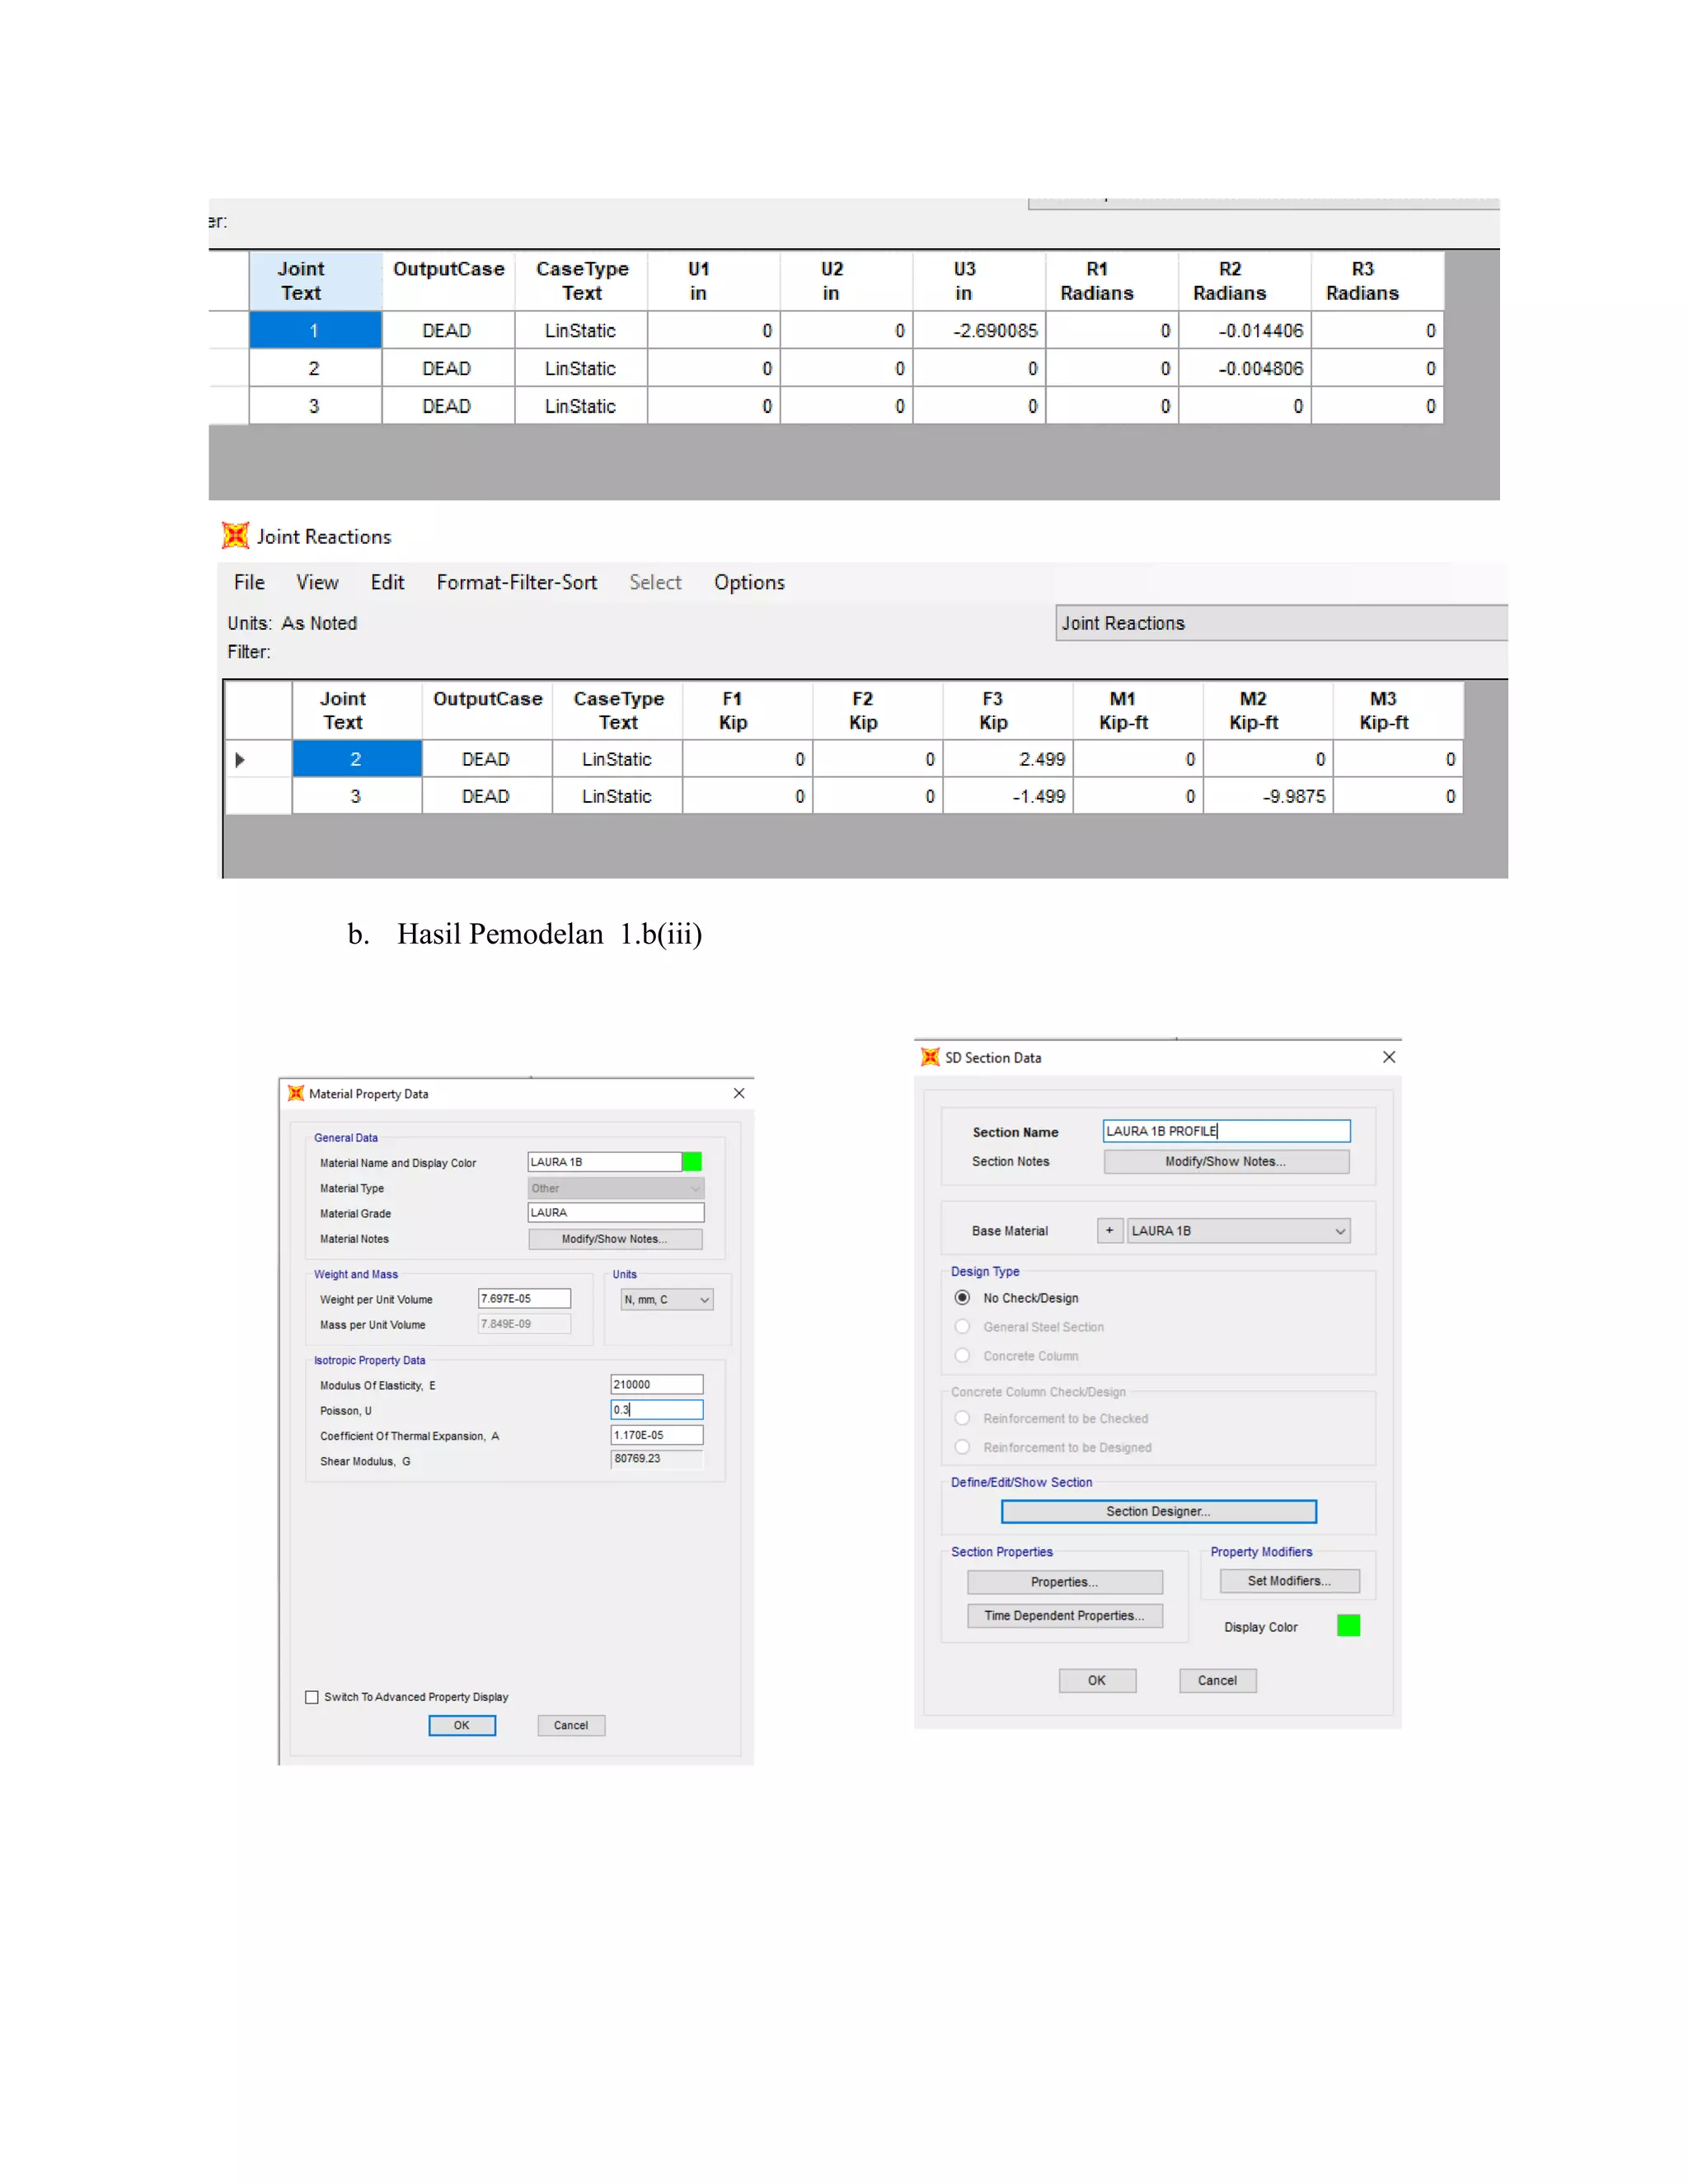Click the Joint Reactions window app icon
This screenshot has width=1688, height=2184.
pos(235,536)
